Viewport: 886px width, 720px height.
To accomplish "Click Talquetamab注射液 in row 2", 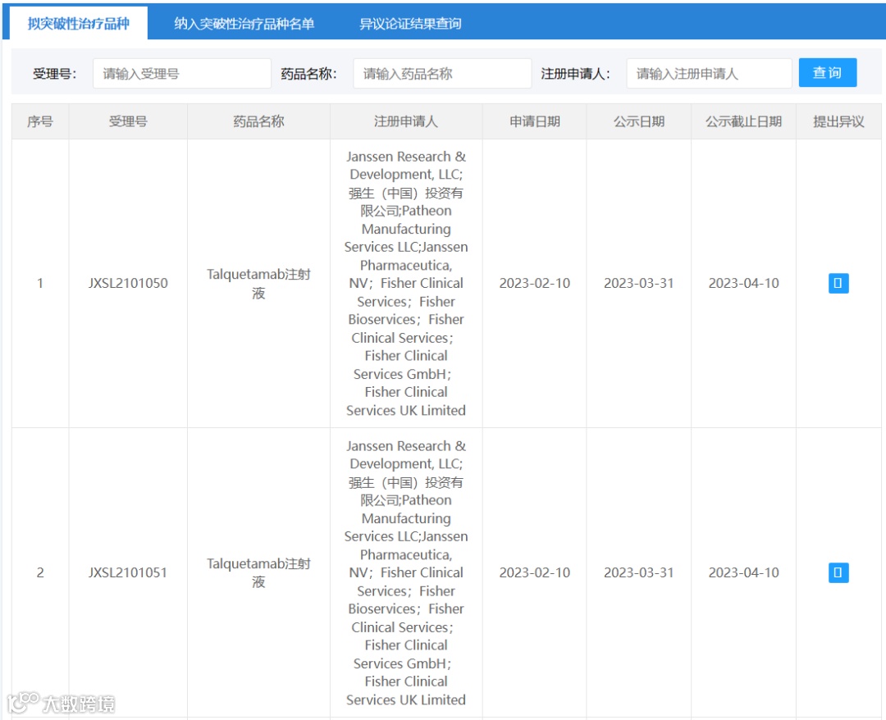I will [x=258, y=572].
